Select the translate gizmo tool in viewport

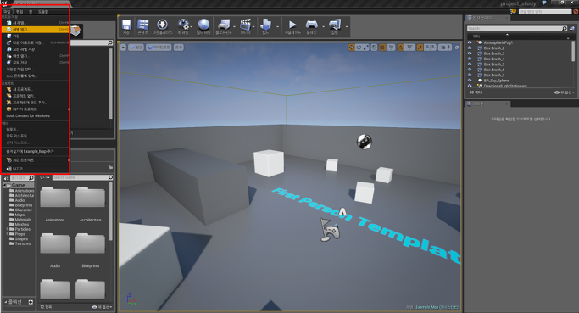tap(351, 48)
